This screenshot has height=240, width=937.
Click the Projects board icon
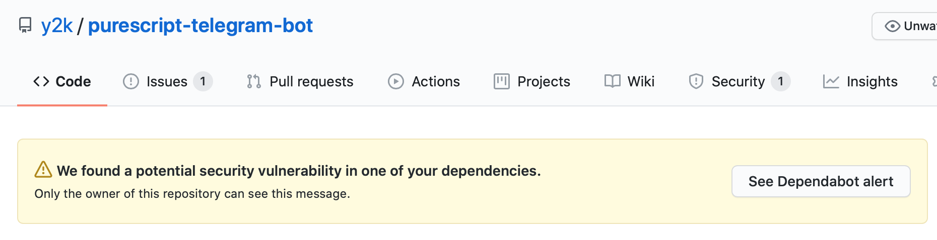[502, 81]
